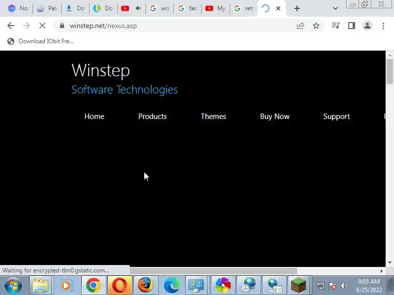Open the Home navigation link

(x=94, y=117)
